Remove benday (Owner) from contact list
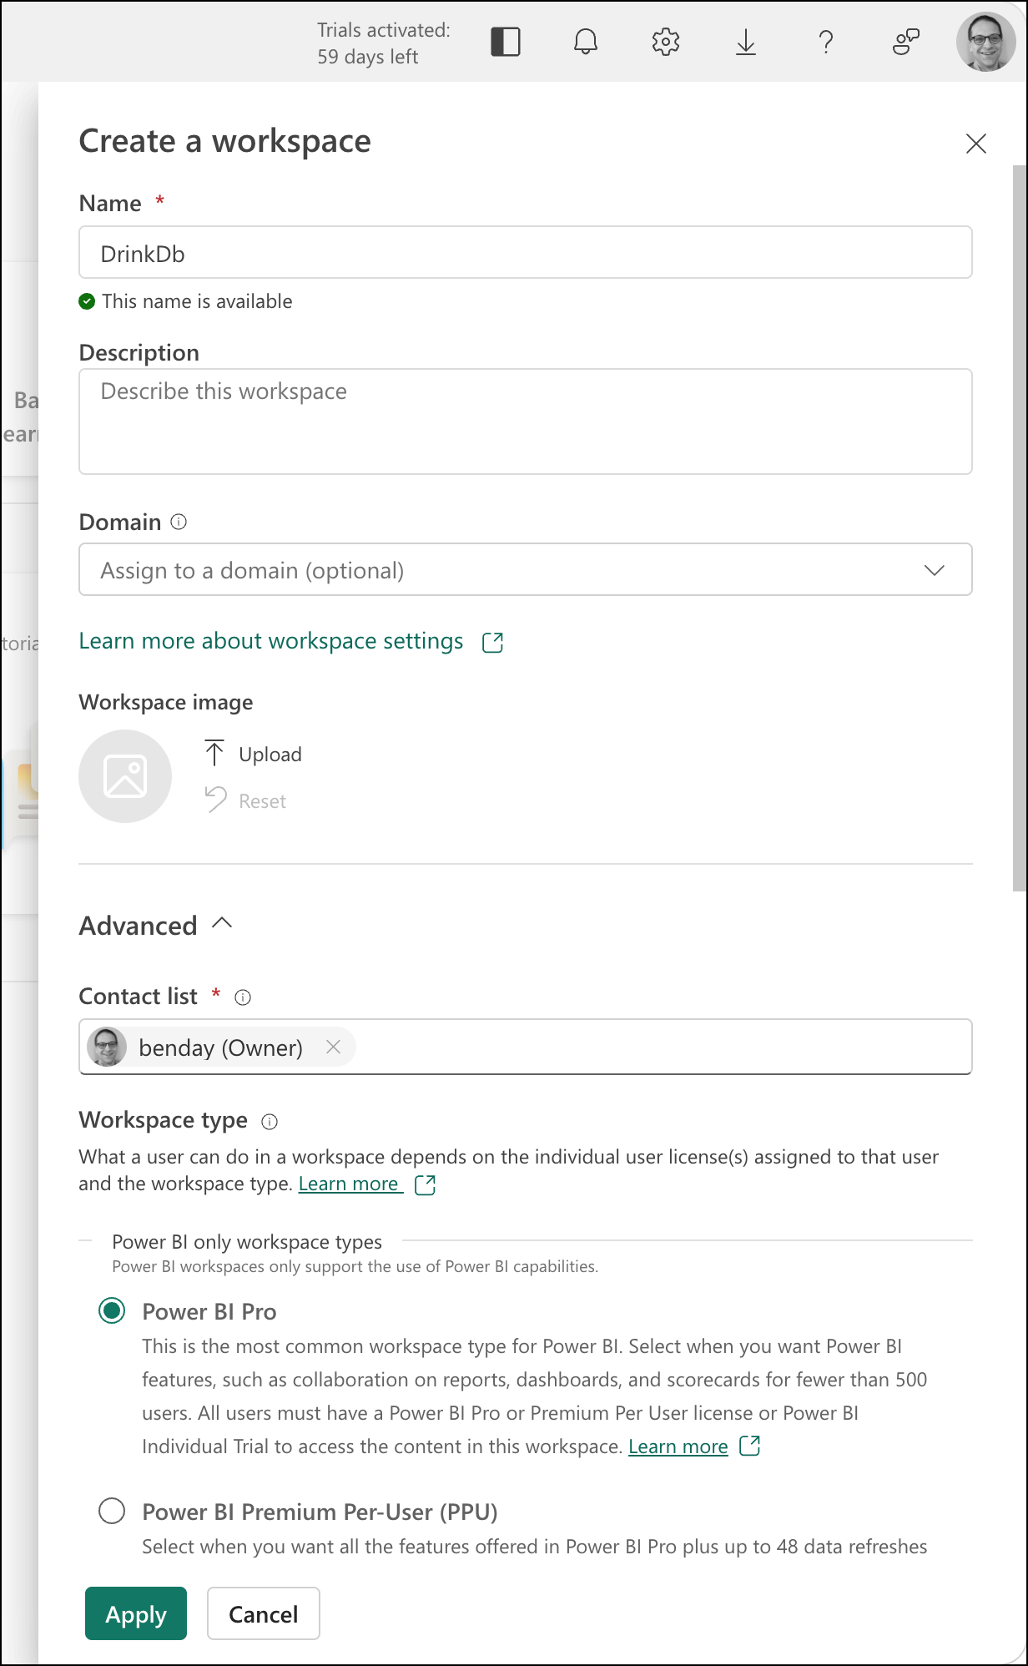Viewport: 1028px width, 1666px height. click(x=333, y=1047)
